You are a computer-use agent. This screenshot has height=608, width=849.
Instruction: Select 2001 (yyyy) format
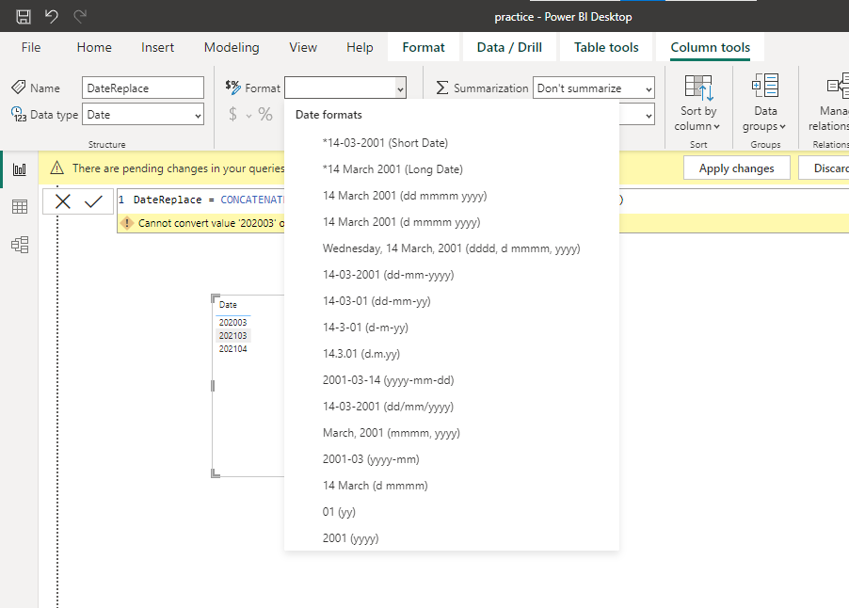click(452, 538)
